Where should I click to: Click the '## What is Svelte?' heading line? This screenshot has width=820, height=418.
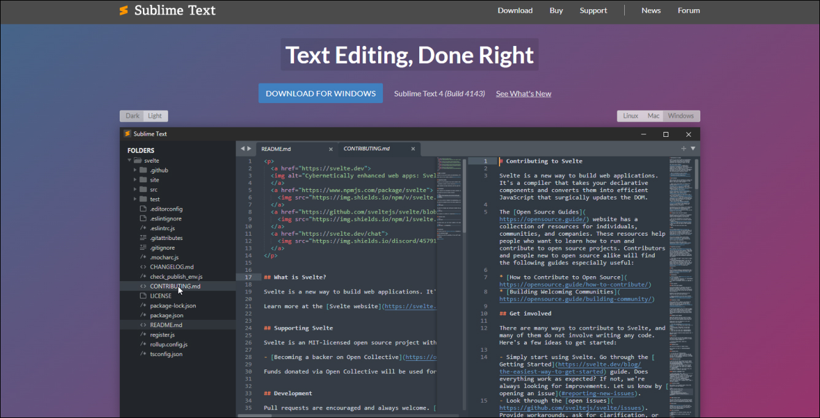295,277
